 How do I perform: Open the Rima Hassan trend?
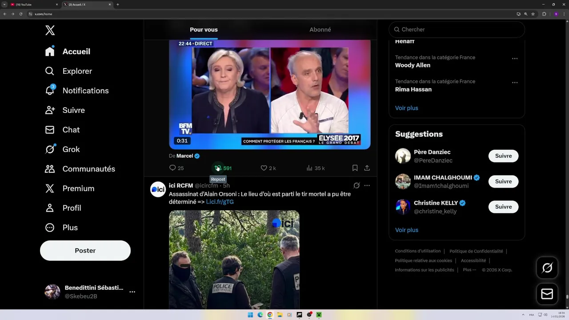pos(413,89)
